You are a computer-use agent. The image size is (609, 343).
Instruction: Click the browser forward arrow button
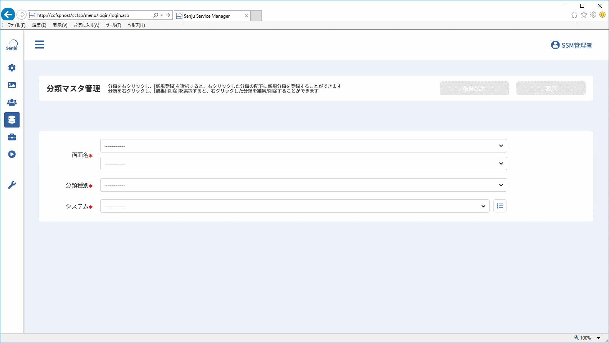[x=22, y=15]
